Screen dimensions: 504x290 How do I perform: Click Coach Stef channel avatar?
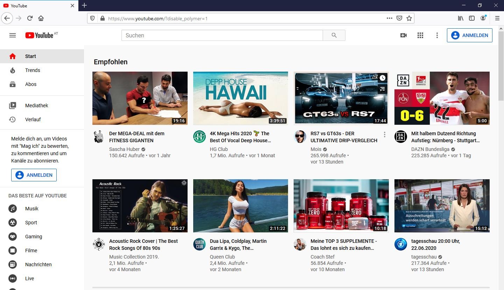pos(300,244)
